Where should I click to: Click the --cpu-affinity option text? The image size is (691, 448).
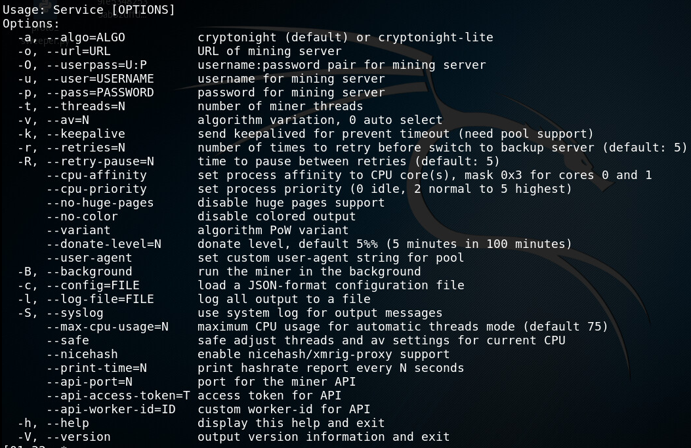coord(96,175)
